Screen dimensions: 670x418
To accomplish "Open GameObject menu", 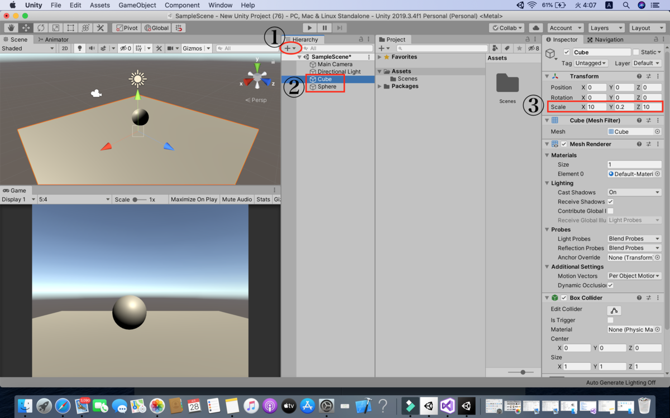I will [137, 5].
